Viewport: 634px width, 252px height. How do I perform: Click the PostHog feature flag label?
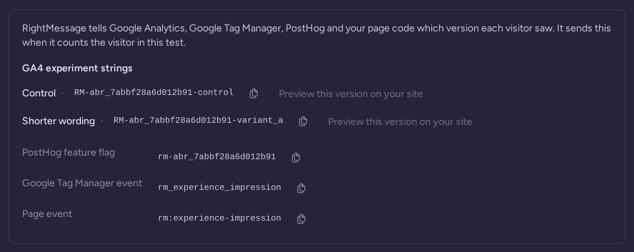coord(69,152)
